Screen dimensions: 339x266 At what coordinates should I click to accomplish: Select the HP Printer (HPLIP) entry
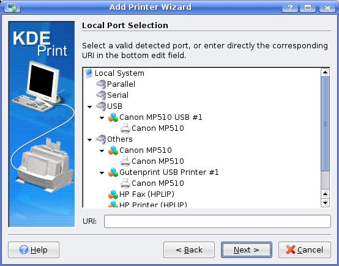click(x=153, y=204)
